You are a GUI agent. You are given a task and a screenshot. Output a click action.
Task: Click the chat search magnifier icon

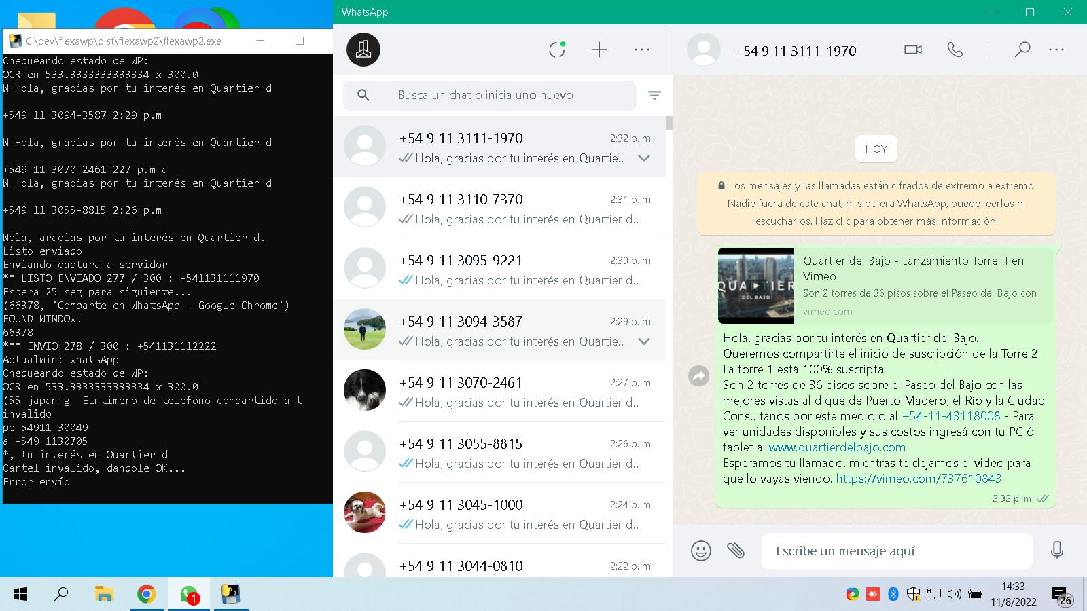[x=363, y=95]
